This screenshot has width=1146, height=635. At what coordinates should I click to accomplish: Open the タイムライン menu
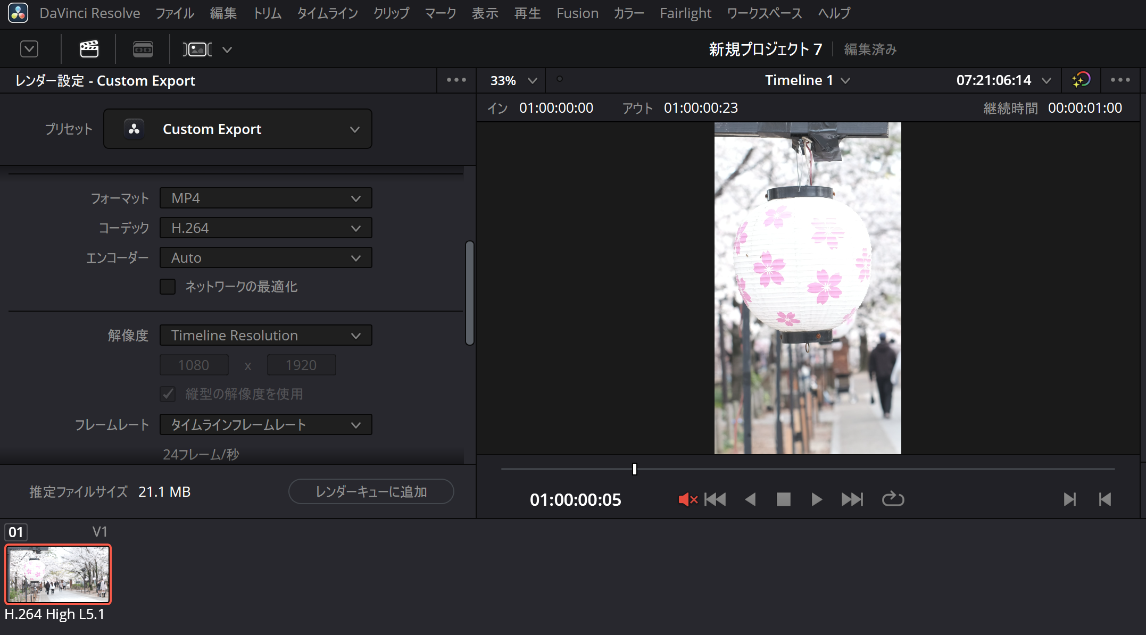[x=327, y=13]
